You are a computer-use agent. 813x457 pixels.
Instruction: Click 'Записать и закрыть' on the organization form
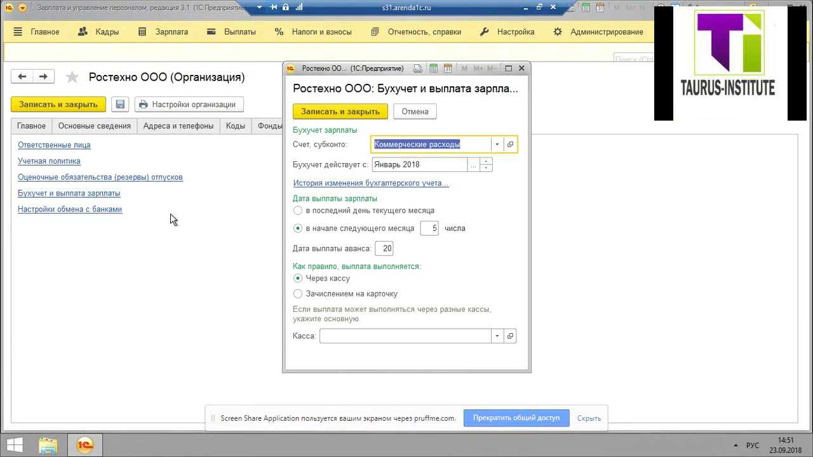pyautogui.click(x=58, y=105)
